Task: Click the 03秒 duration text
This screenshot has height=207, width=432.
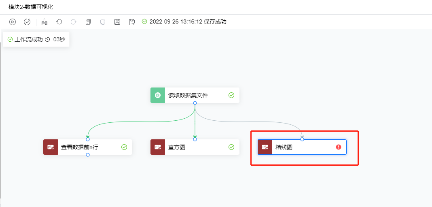Action: pos(59,39)
